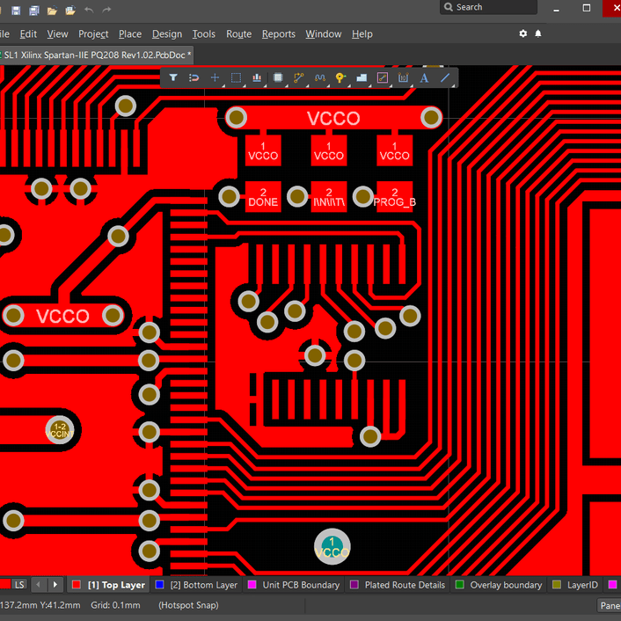Screen dimensions: 621x621
Task: Click the Open Document folder icon
Action: 52,11
